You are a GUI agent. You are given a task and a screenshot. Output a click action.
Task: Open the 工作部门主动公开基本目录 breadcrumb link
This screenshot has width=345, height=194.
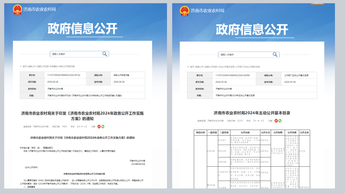[248, 67]
